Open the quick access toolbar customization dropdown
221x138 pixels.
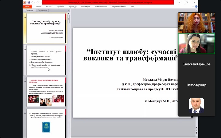pyautogui.click(x=41, y=2)
